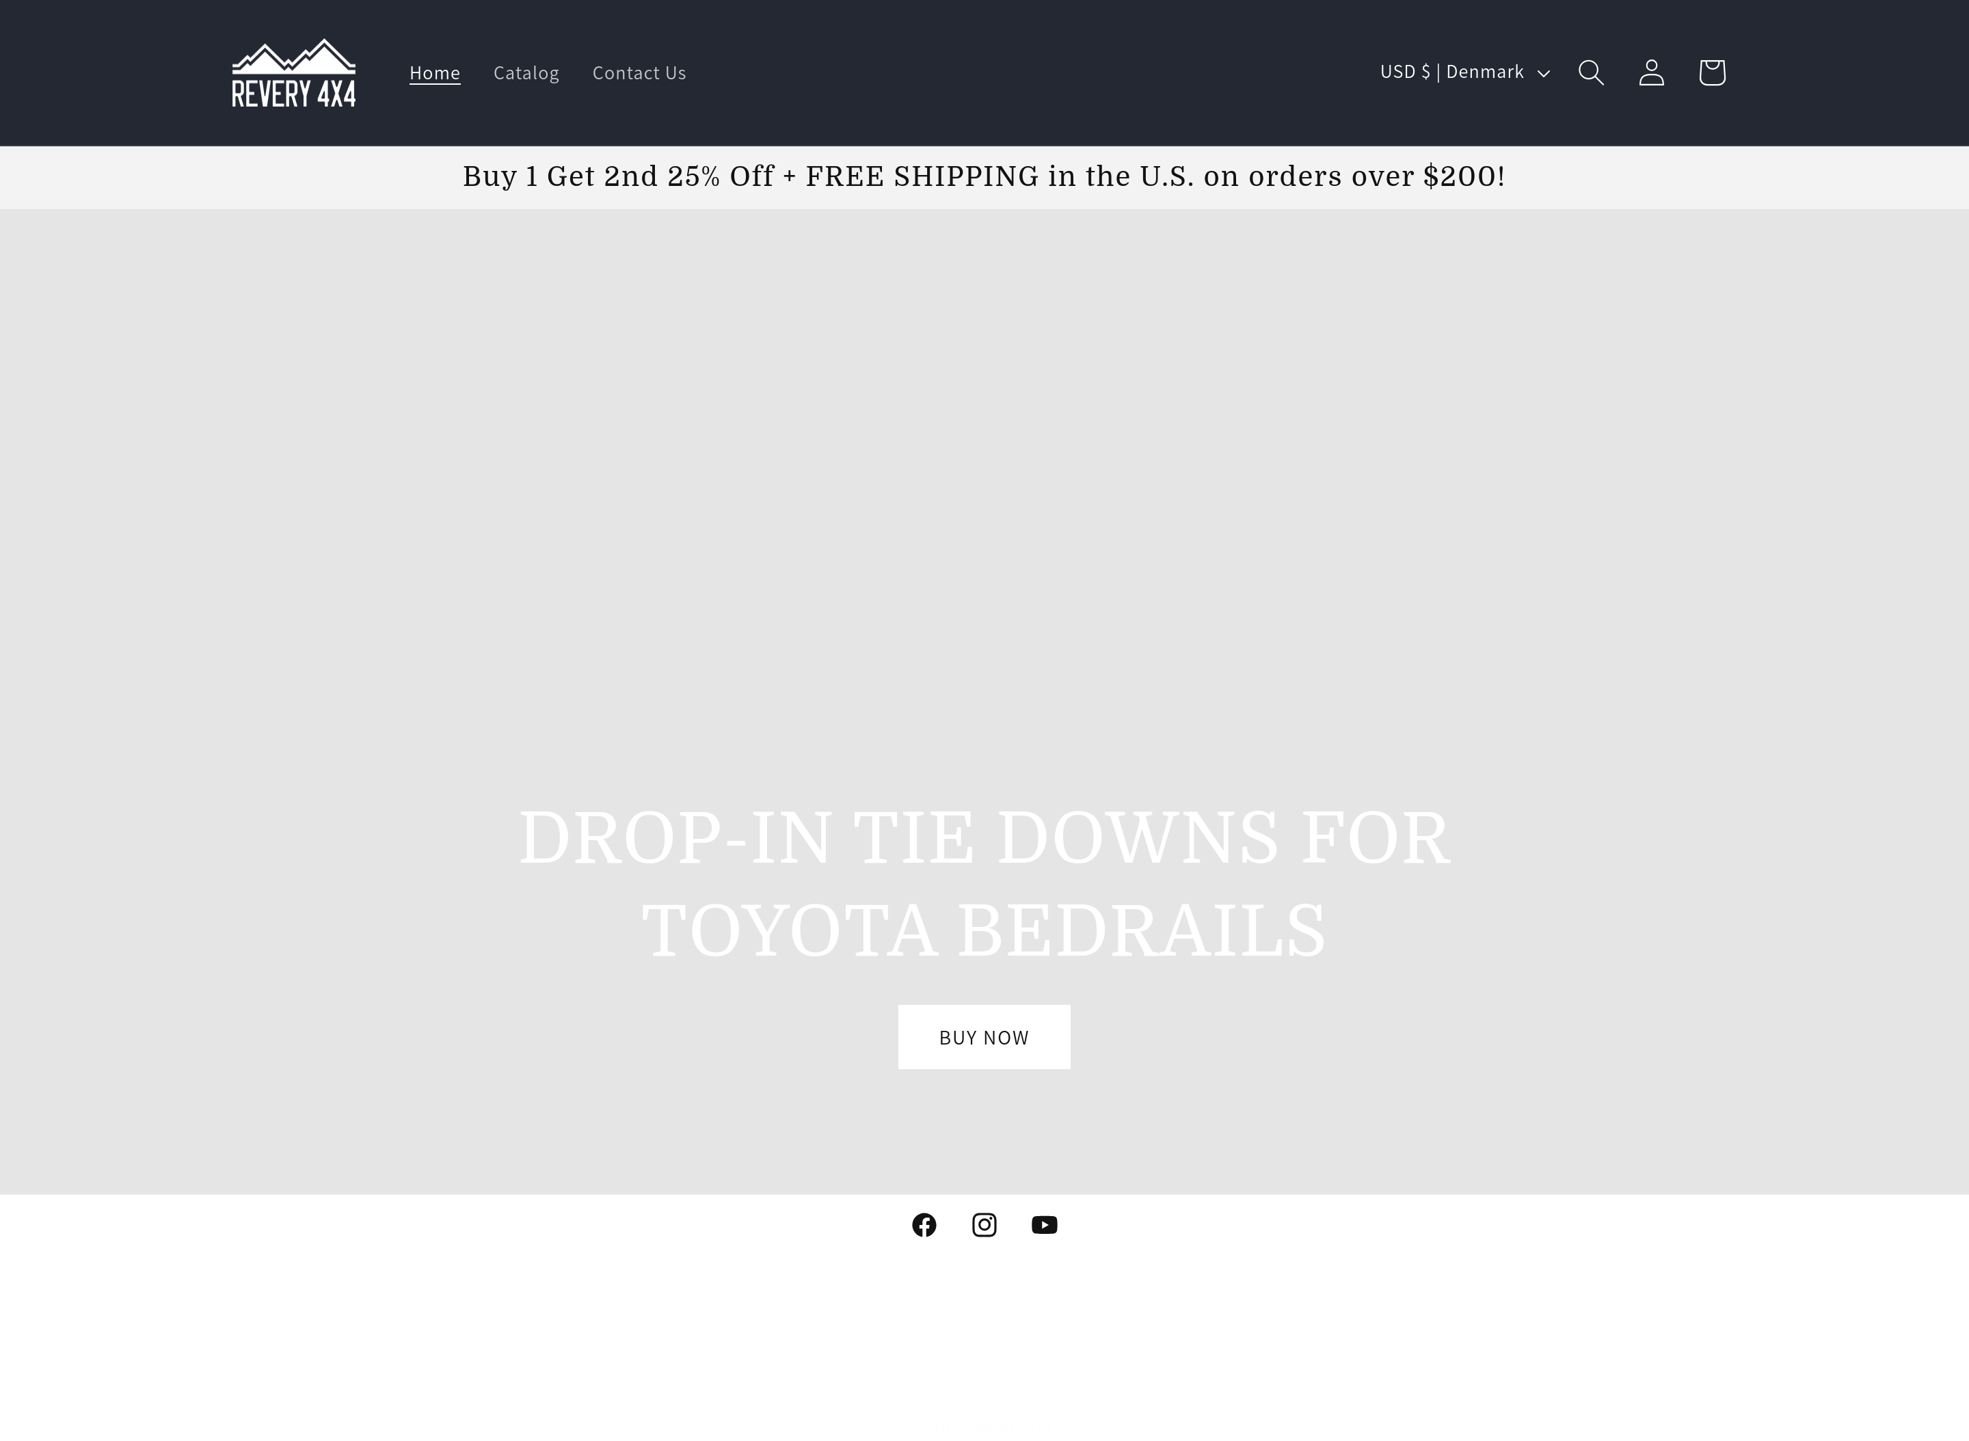Select the Home navigation tab
The width and height of the screenshot is (1969, 1441).
434,72
